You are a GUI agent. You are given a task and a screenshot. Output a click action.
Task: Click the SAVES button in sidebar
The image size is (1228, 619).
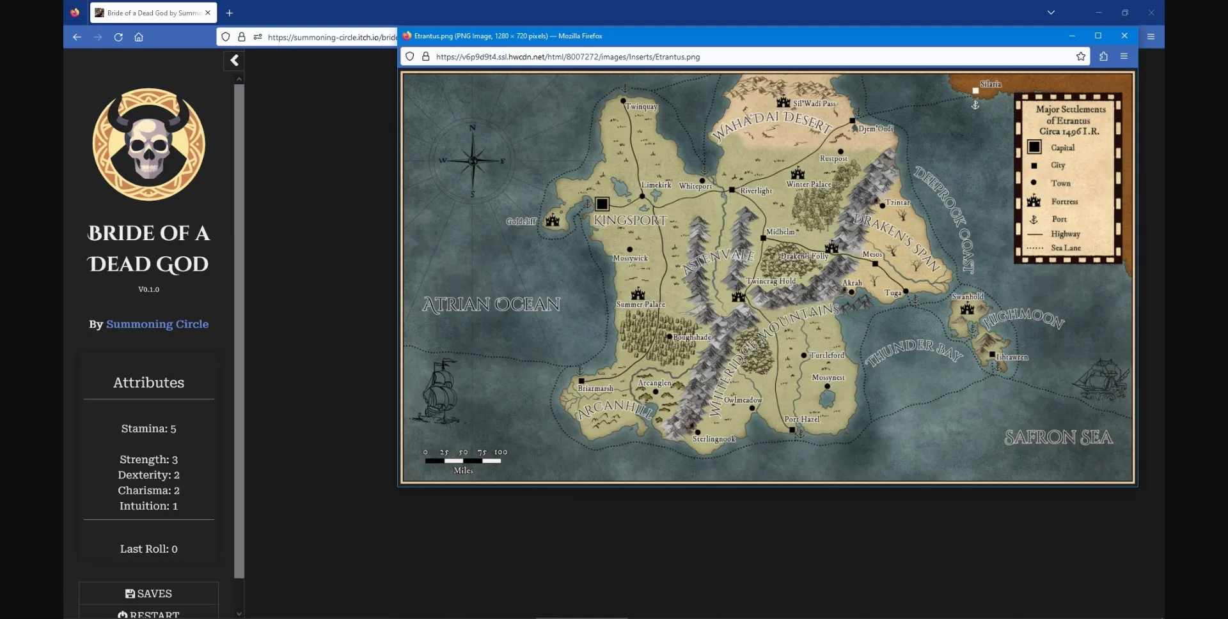[148, 593]
